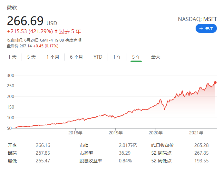Image resolution: width=223 pixels, height=174 pixels.
Task: Click the NASDAQ: MSFT ticker label
Action: coord(197,19)
